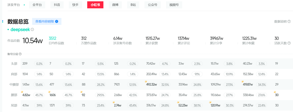Click the crown icon above 120.91w
Image resolution: width=293 pixels, height=112 pixels.
[210, 102]
